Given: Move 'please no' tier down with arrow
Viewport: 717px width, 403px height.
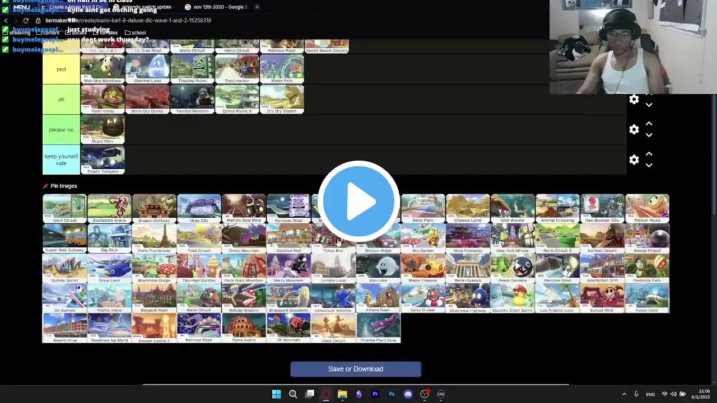Looking at the screenshot, I should (x=649, y=135).
